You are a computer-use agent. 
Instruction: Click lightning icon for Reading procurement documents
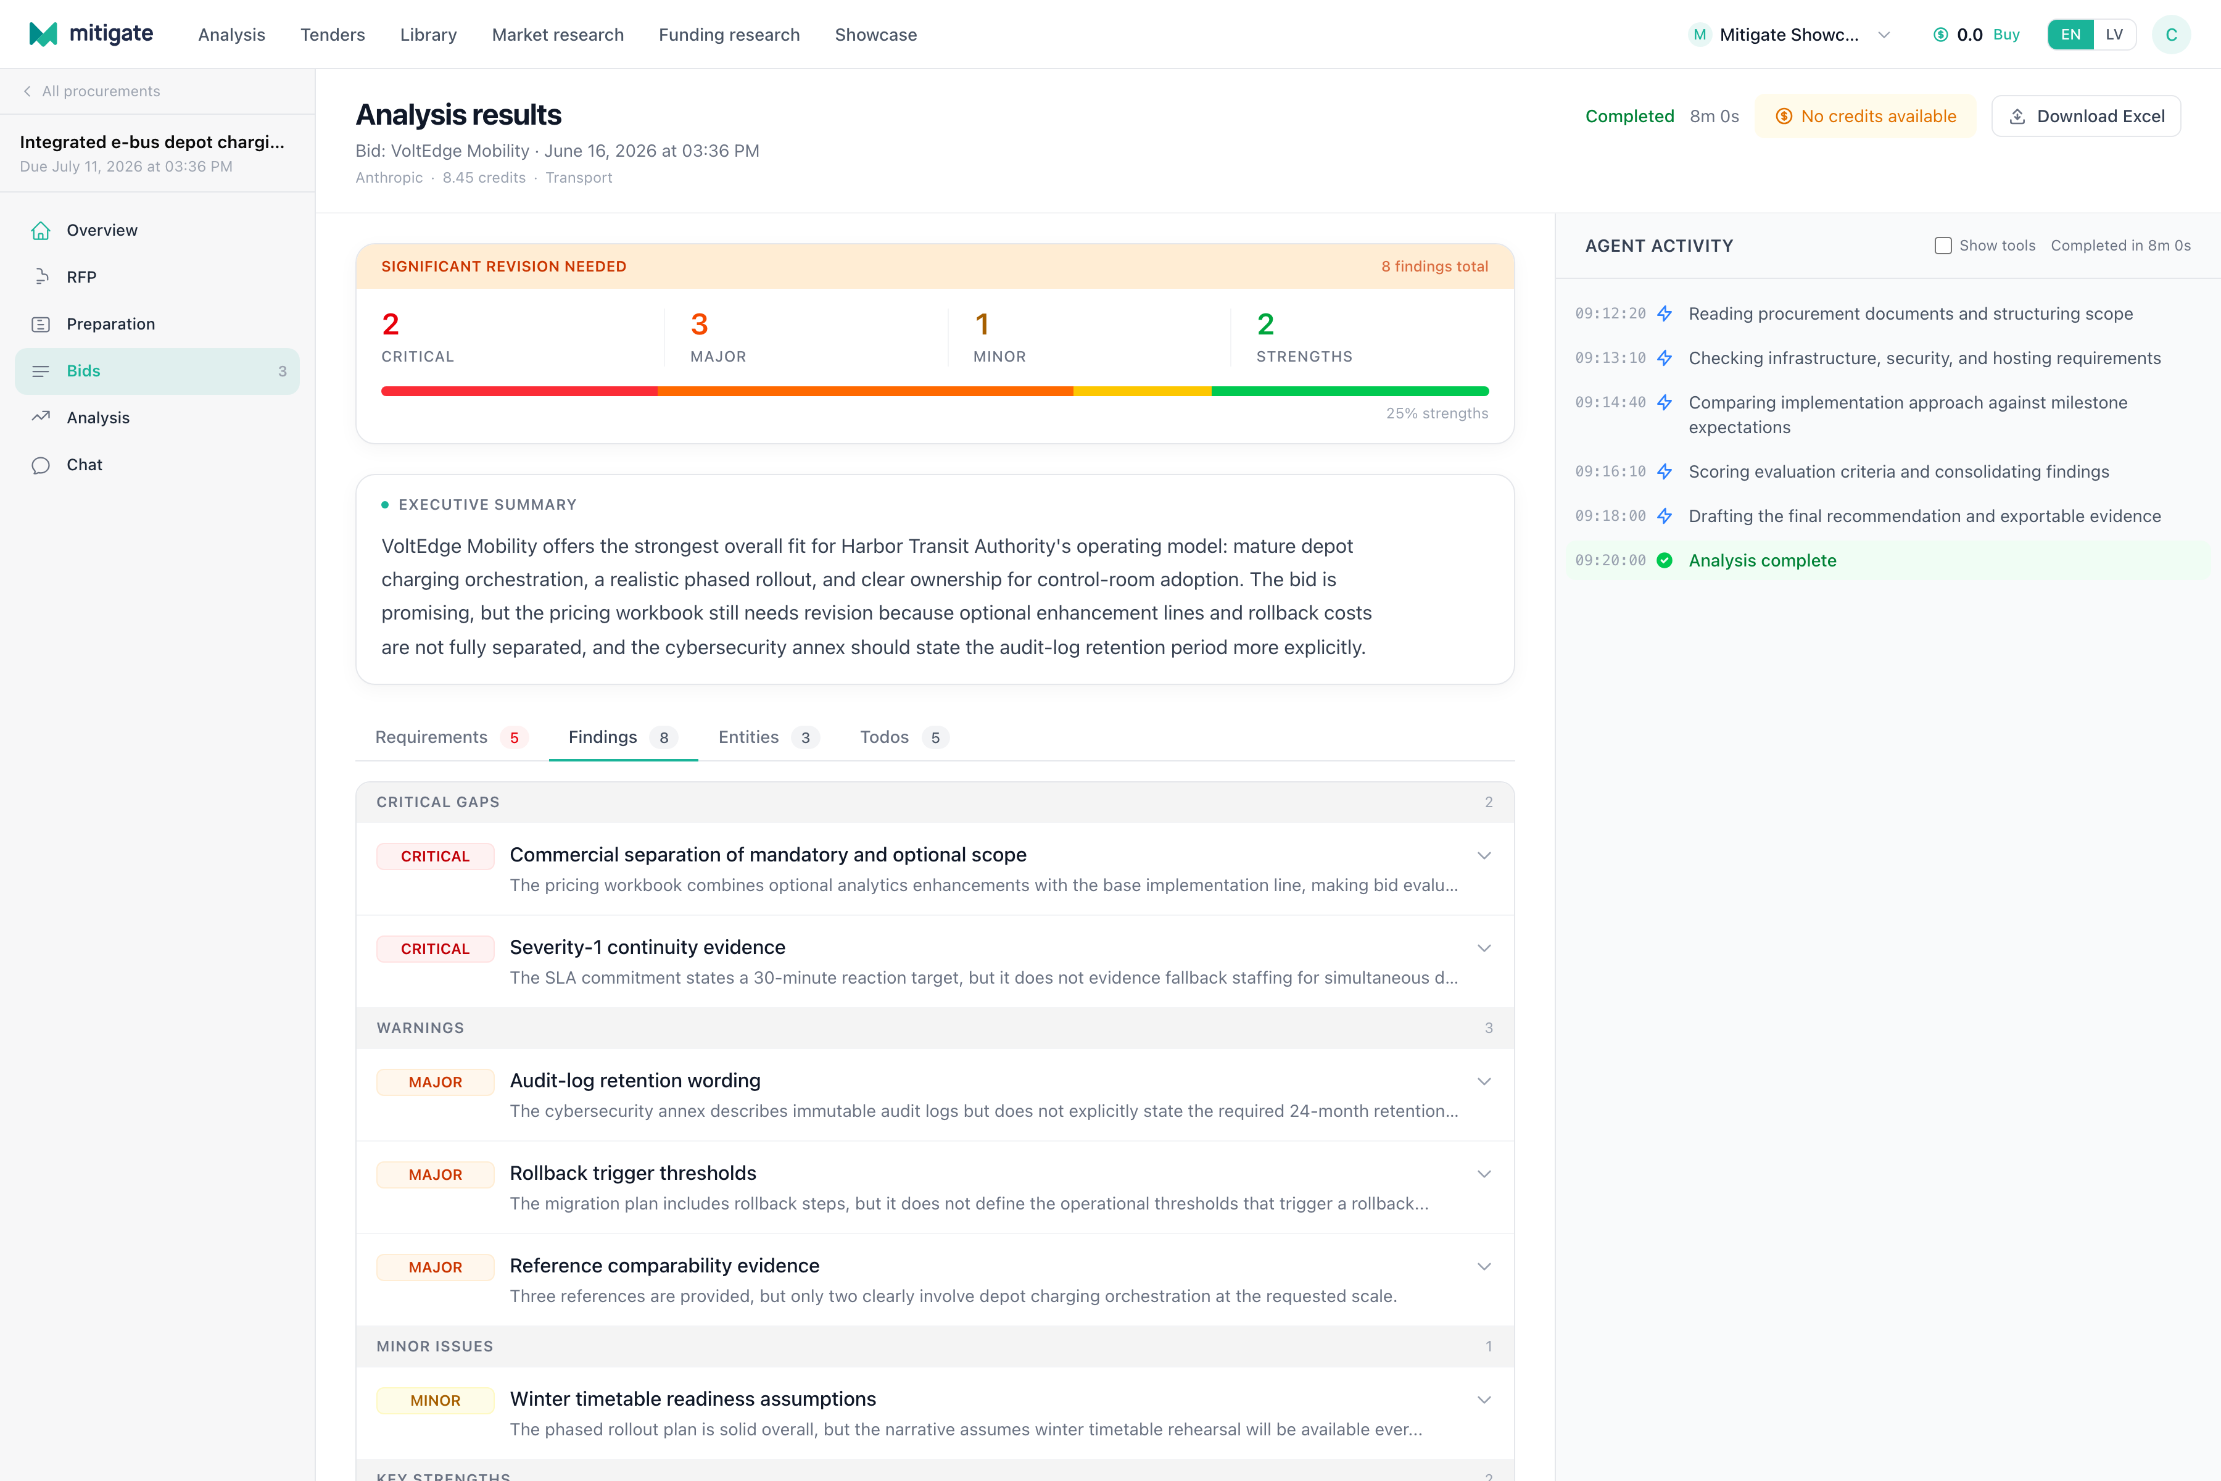click(1665, 313)
